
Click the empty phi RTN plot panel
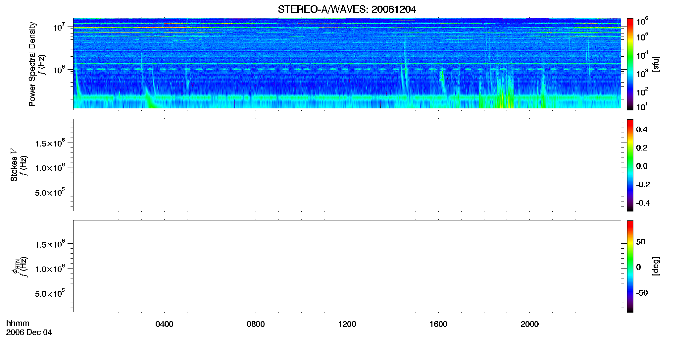(x=347, y=266)
